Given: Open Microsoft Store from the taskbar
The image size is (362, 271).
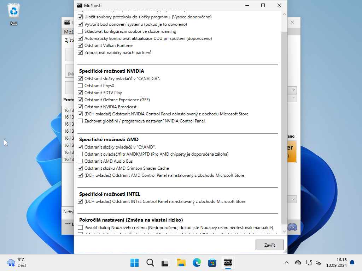Looking at the screenshot, I should [x=212, y=263].
